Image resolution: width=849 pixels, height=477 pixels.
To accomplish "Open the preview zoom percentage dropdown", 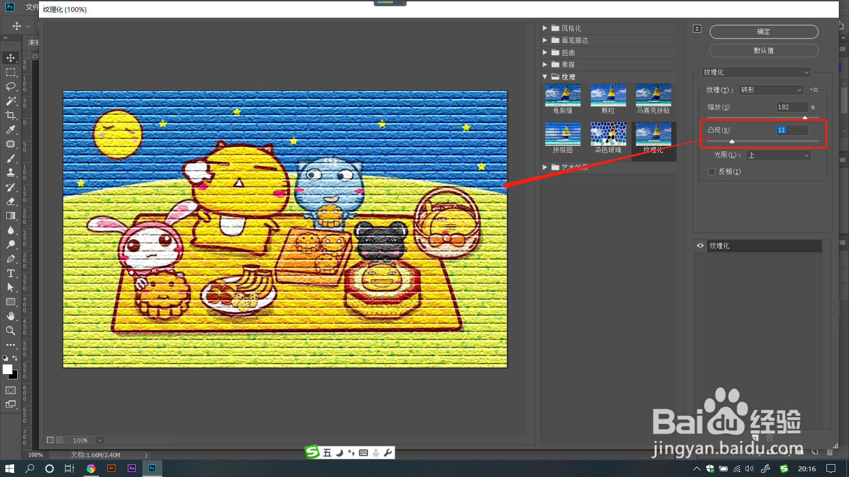I will tap(100, 440).
